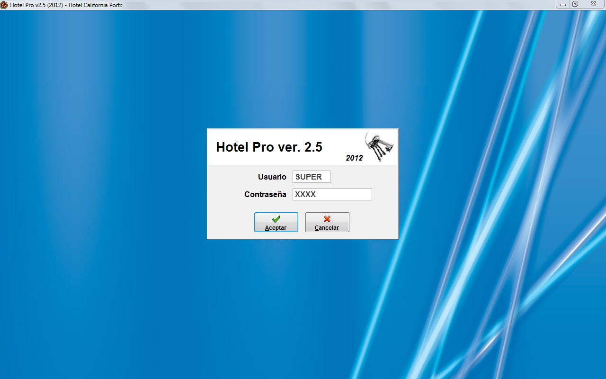Click the Contraseña label
This screenshot has width=606, height=379.
point(265,194)
